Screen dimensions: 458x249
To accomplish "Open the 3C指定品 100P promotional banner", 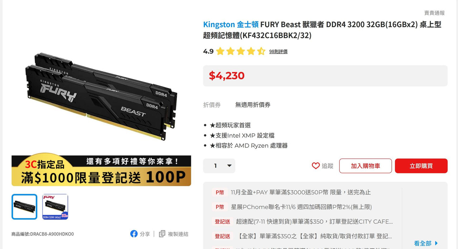I will click(x=101, y=171).
